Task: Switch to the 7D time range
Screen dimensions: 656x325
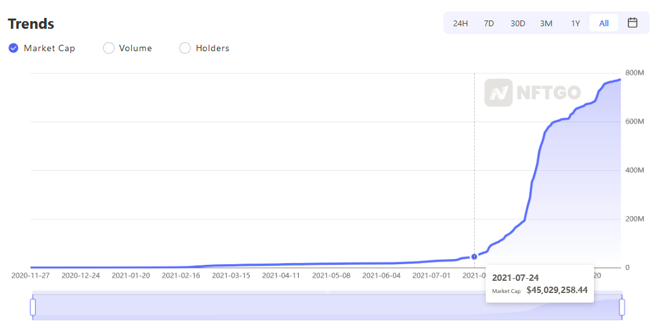Action: 489,23
